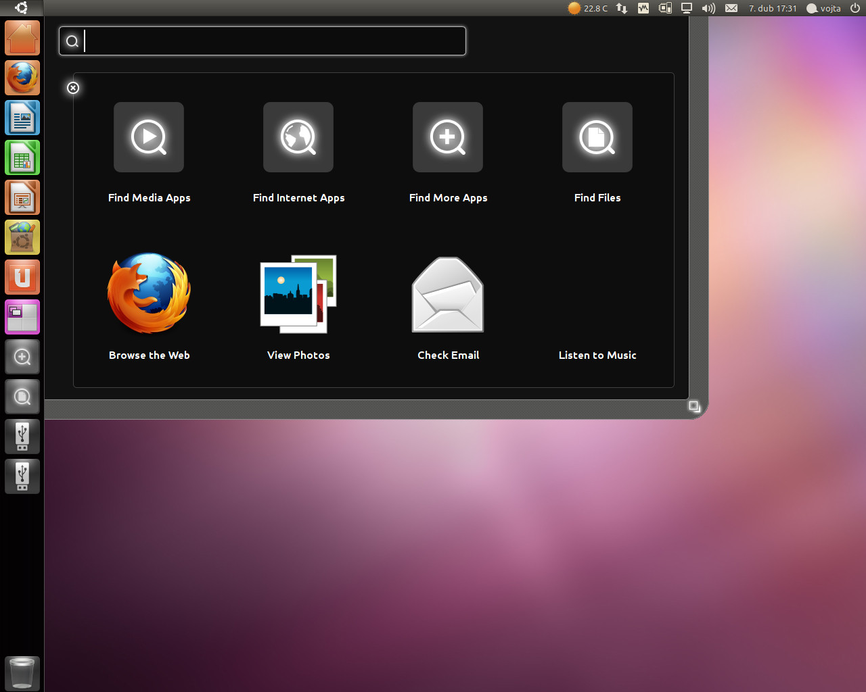Open the CPU chip indicator in the panel

point(665,8)
